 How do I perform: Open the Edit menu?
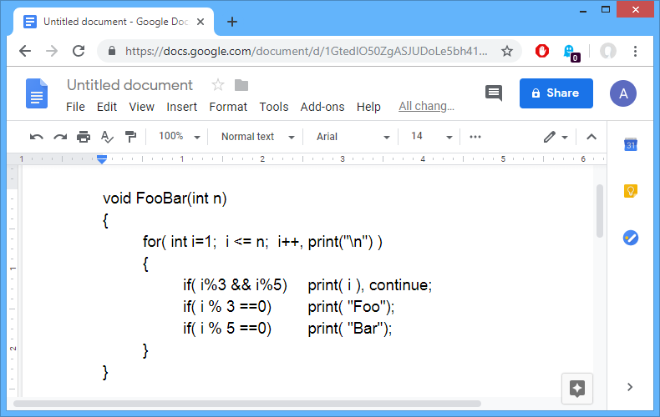click(106, 107)
